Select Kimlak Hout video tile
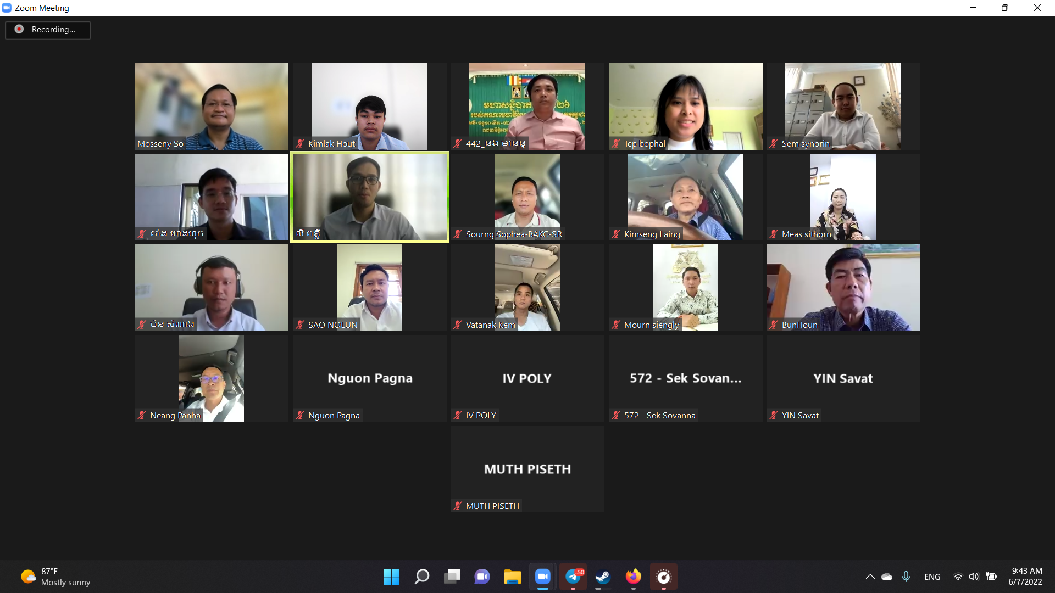 369,107
